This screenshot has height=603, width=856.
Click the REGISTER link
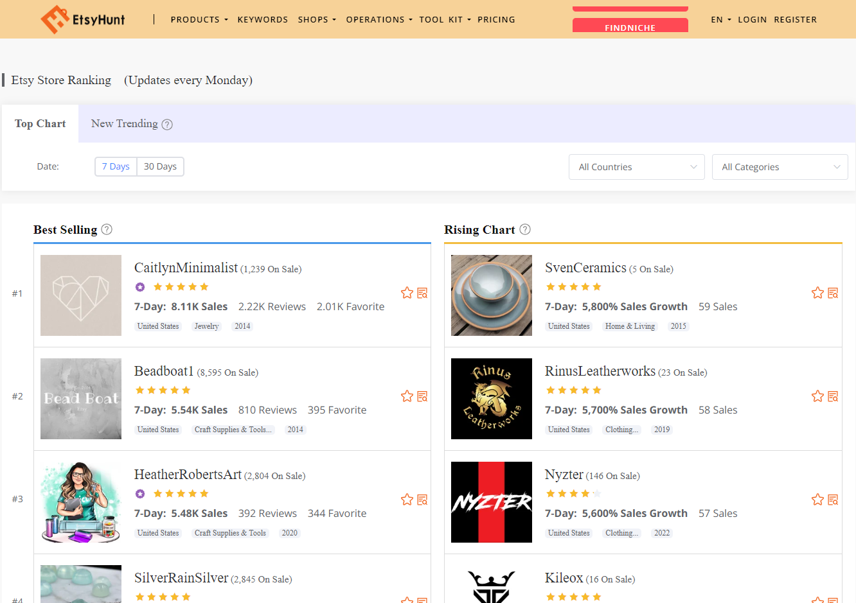tap(796, 19)
